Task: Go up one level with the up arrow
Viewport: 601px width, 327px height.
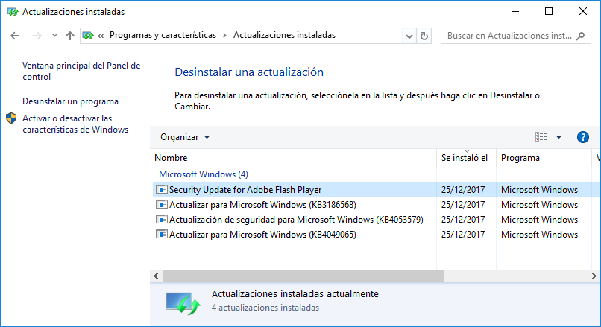Action: pyautogui.click(x=70, y=36)
